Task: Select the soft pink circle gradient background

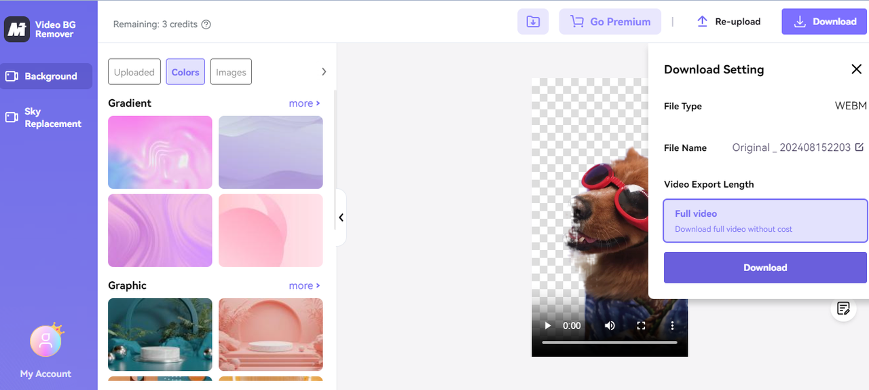Action: (271, 230)
